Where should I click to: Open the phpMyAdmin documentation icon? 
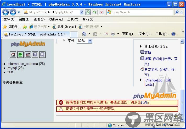(x=35, y=55)
